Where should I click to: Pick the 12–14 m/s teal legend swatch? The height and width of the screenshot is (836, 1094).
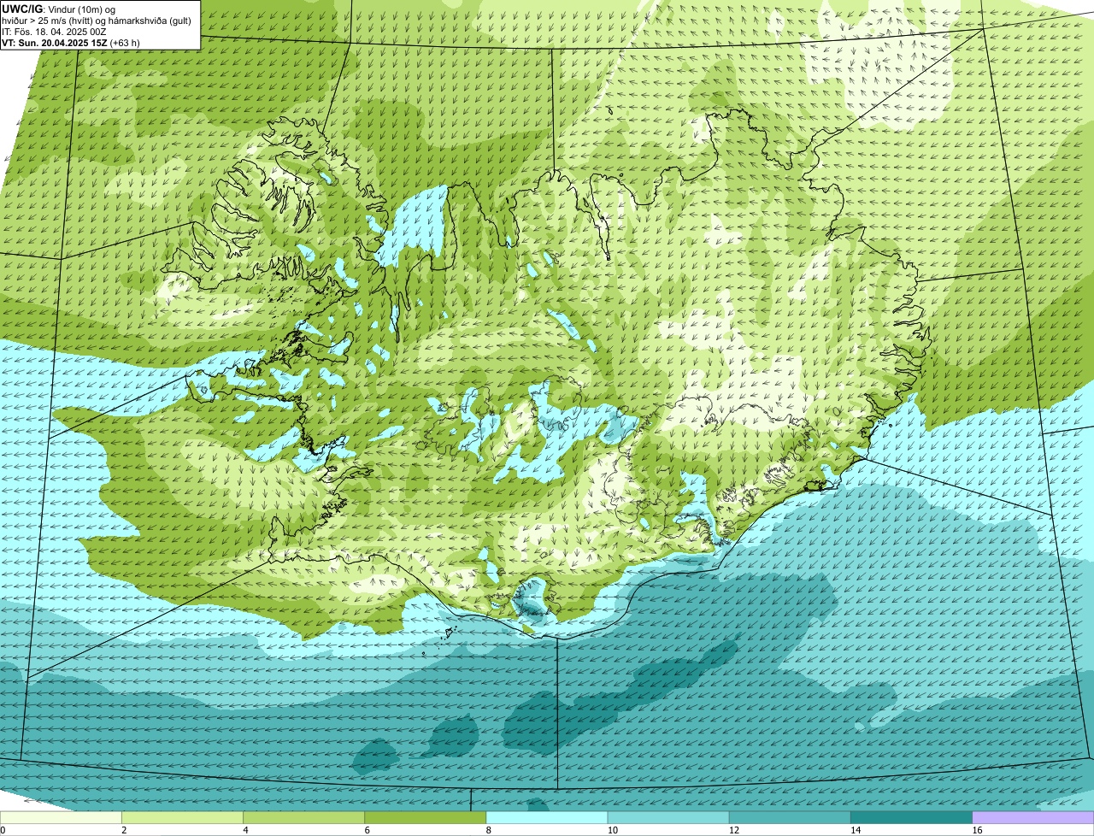click(790, 817)
